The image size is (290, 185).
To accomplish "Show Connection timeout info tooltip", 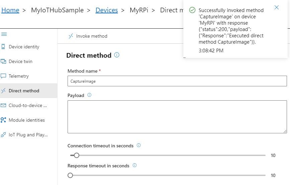I will [x=139, y=145].
